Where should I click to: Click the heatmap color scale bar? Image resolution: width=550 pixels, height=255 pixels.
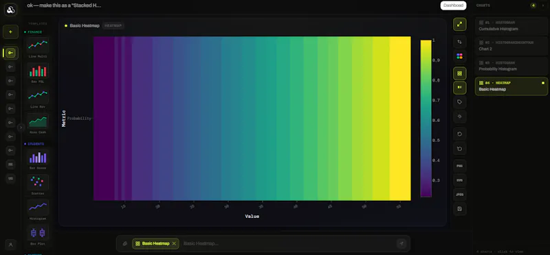click(x=426, y=118)
